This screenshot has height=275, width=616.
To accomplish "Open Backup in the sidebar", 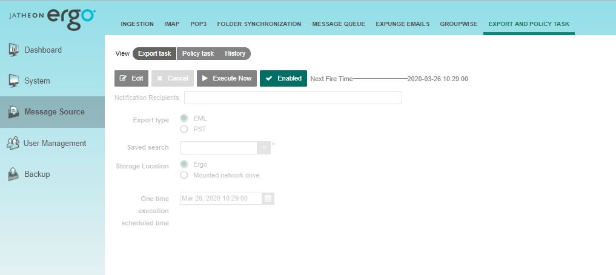I will (x=52, y=174).
